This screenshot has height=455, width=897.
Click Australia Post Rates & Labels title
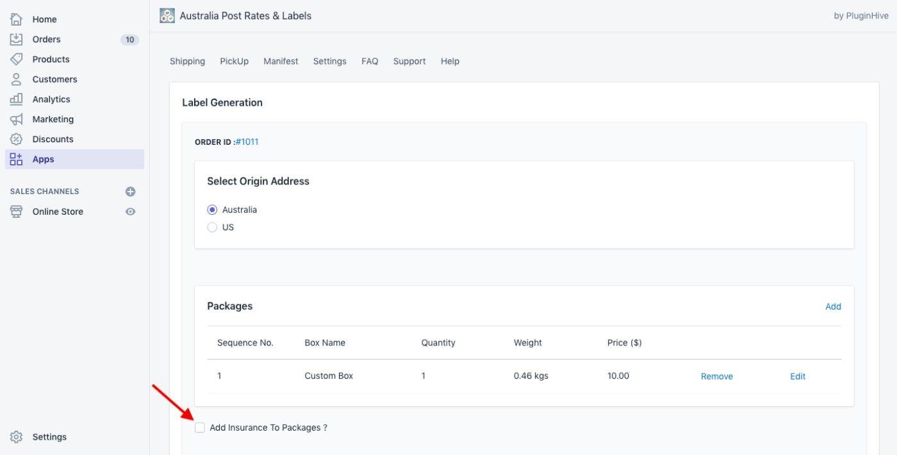(245, 16)
